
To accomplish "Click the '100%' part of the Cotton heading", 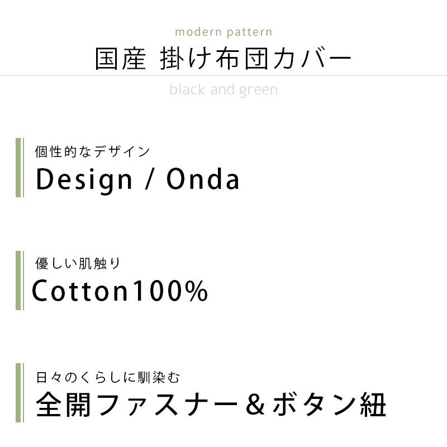I will pos(170,291).
